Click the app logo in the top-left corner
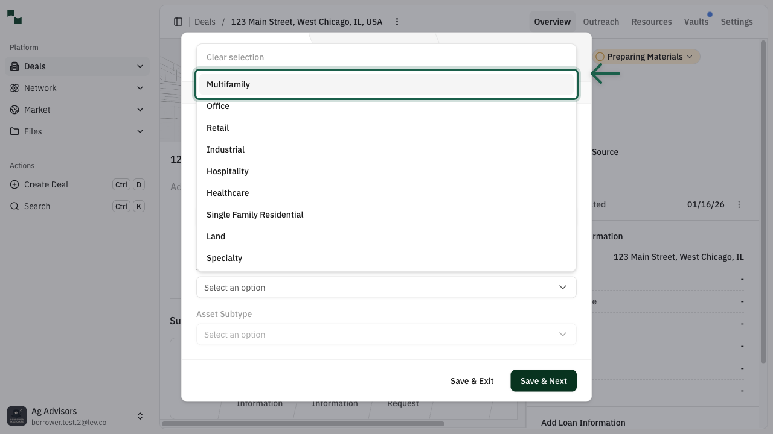773x434 pixels. point(15,17)
